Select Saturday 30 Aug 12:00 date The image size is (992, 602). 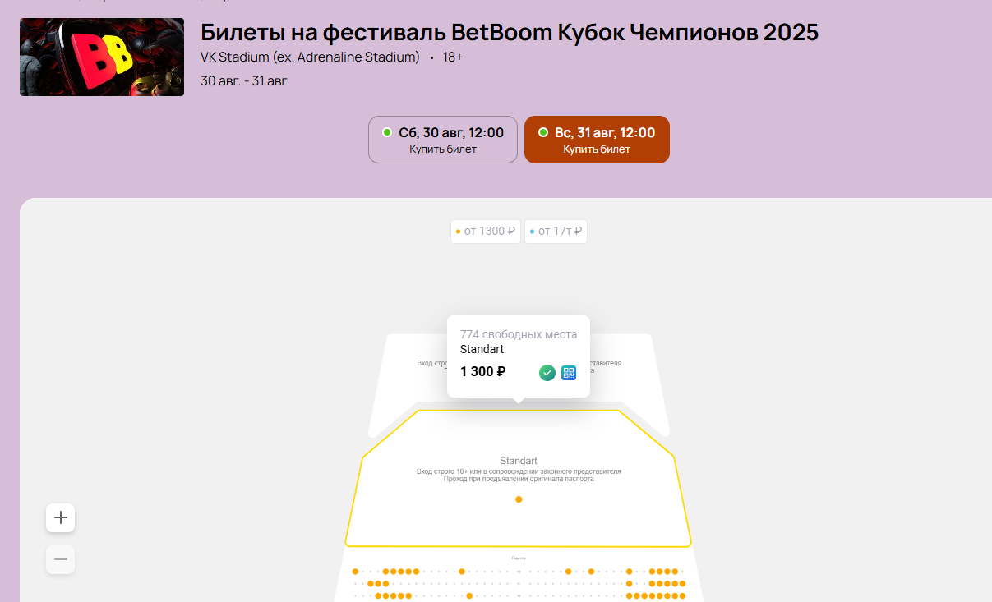tap(443, 140)
